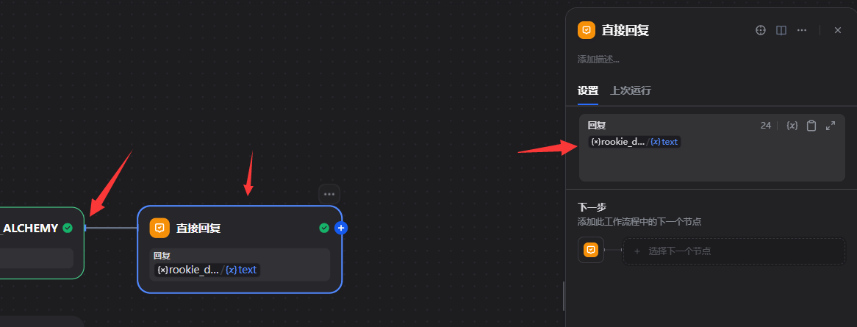Screen dimensions: 857x327
Task: Expand the 回复 editor to full size
Action: [831, 126]
